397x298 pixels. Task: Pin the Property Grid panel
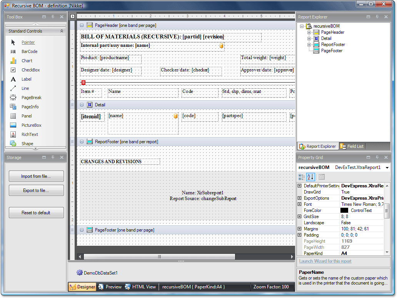click(x=377, y=157)
